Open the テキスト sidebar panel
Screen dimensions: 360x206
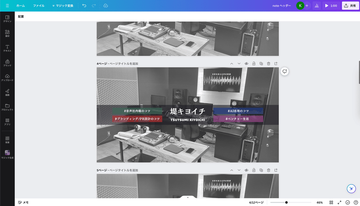coord(7,48)
